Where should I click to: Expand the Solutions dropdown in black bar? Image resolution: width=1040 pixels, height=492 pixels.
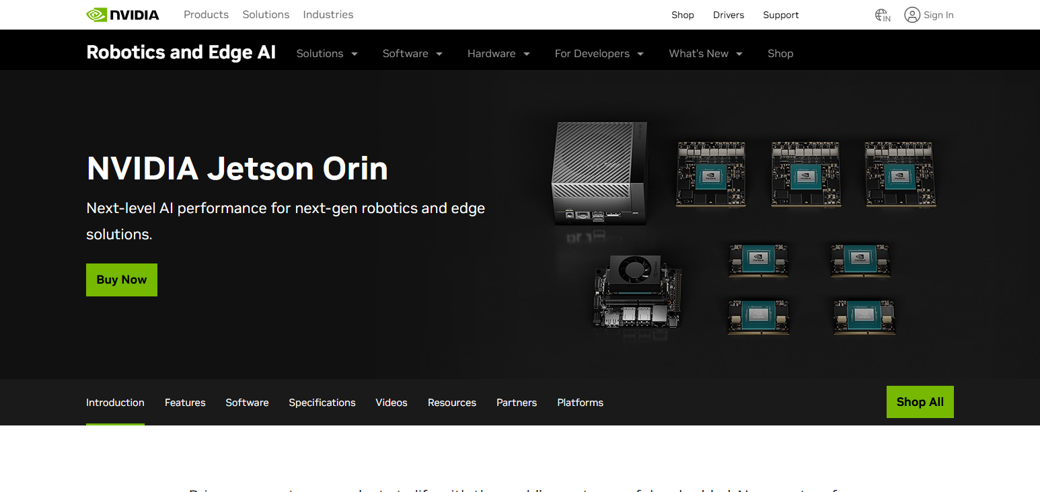[x=327, y=54]
